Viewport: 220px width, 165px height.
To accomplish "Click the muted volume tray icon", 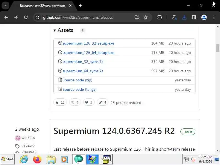I will [193, 159].
